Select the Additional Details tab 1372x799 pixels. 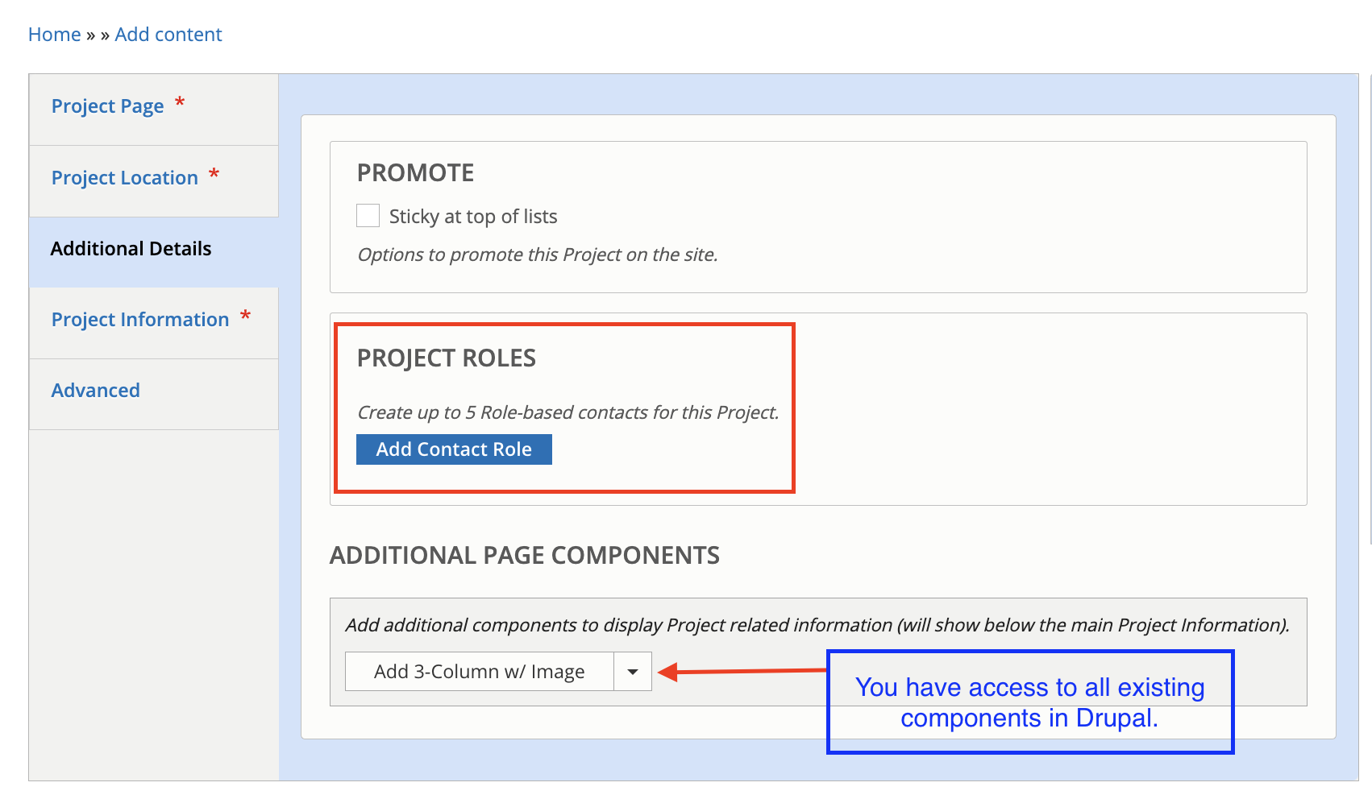point(131,249)
